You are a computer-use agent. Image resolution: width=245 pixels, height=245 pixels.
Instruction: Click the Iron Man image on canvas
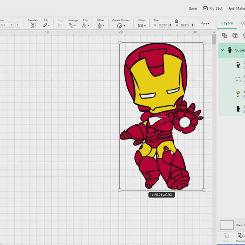(161, 116)
